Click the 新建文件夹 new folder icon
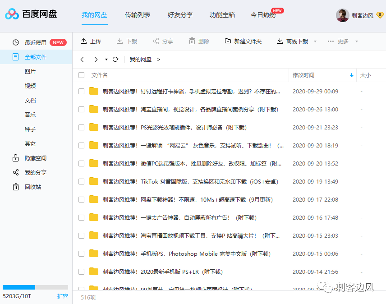This screenshot has width=386, height=304. point(228,41)
